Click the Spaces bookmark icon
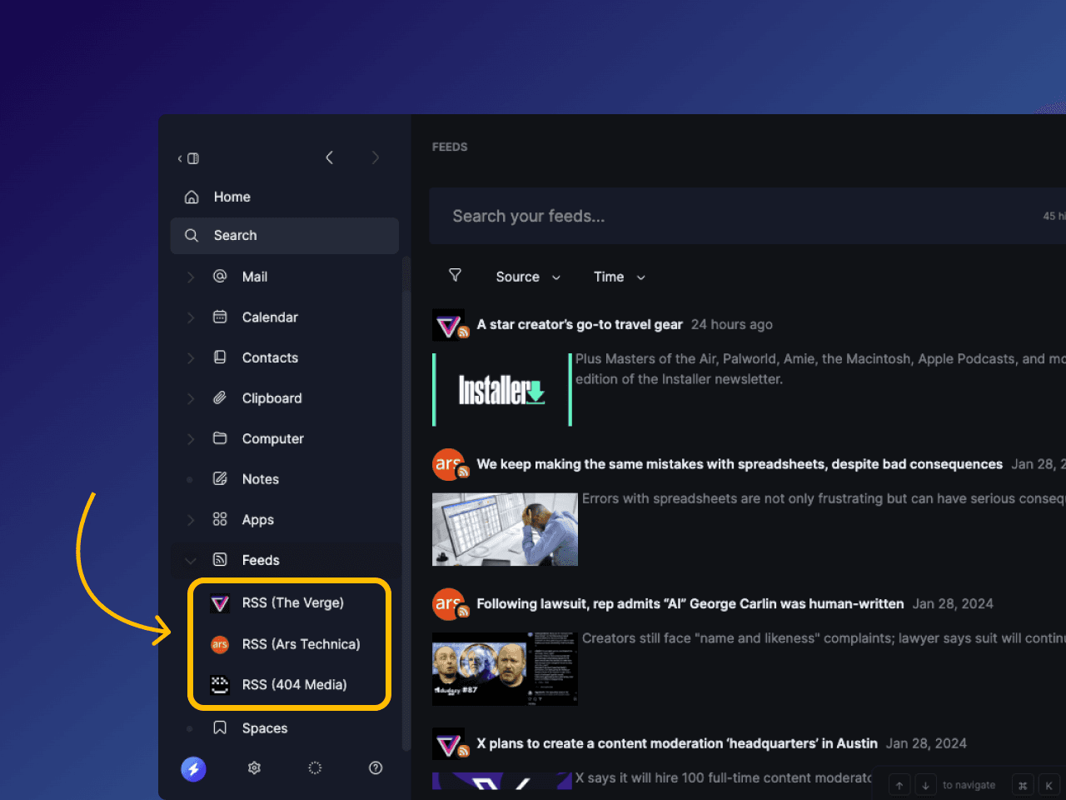Viewport: 1066px width, 800px height. pyautogui.click(x=220, y=727)
